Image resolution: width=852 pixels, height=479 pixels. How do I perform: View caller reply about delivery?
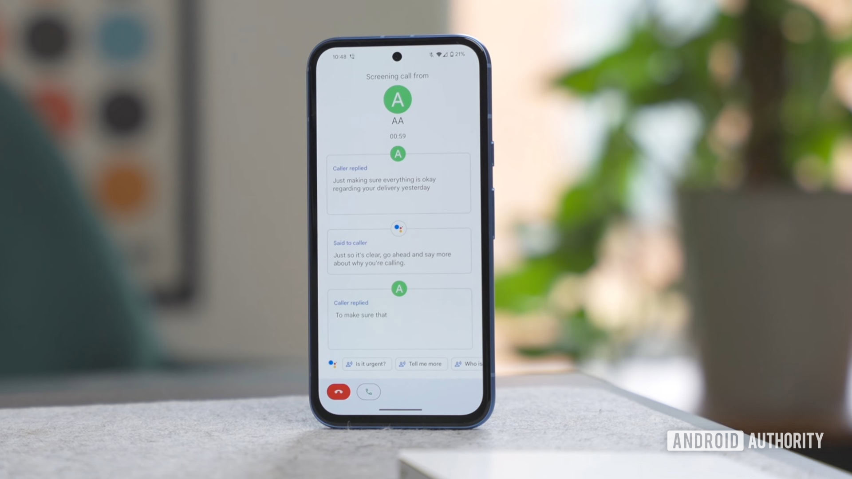[398, 184]
